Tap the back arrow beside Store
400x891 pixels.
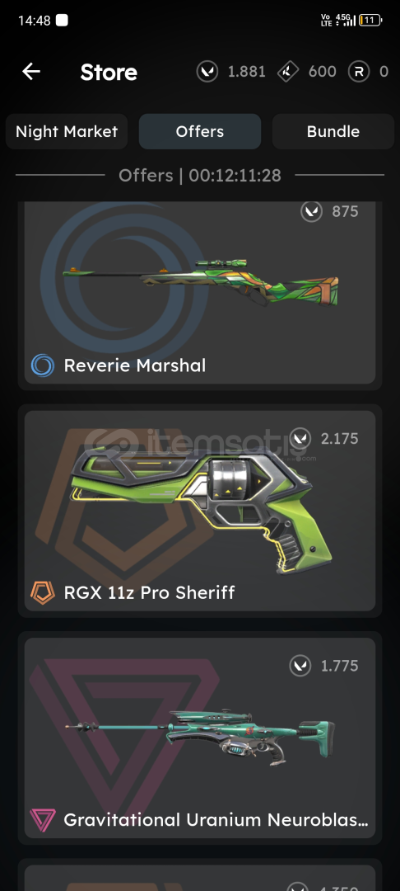click(x=31, y=72)
